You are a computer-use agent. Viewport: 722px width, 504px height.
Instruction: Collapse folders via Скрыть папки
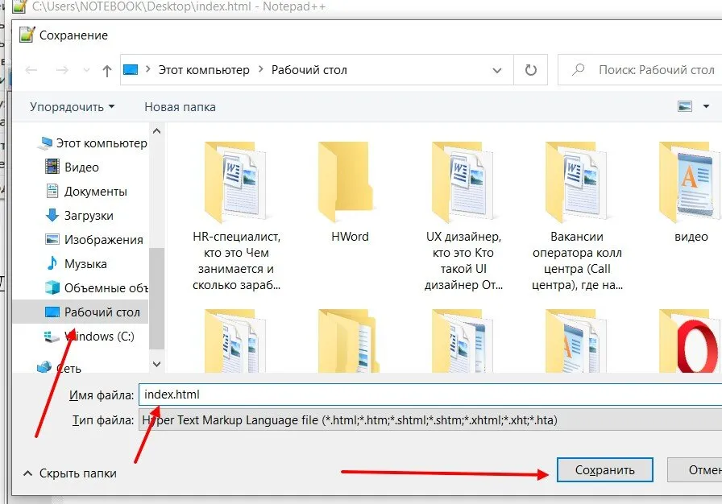tap(70, 473)
